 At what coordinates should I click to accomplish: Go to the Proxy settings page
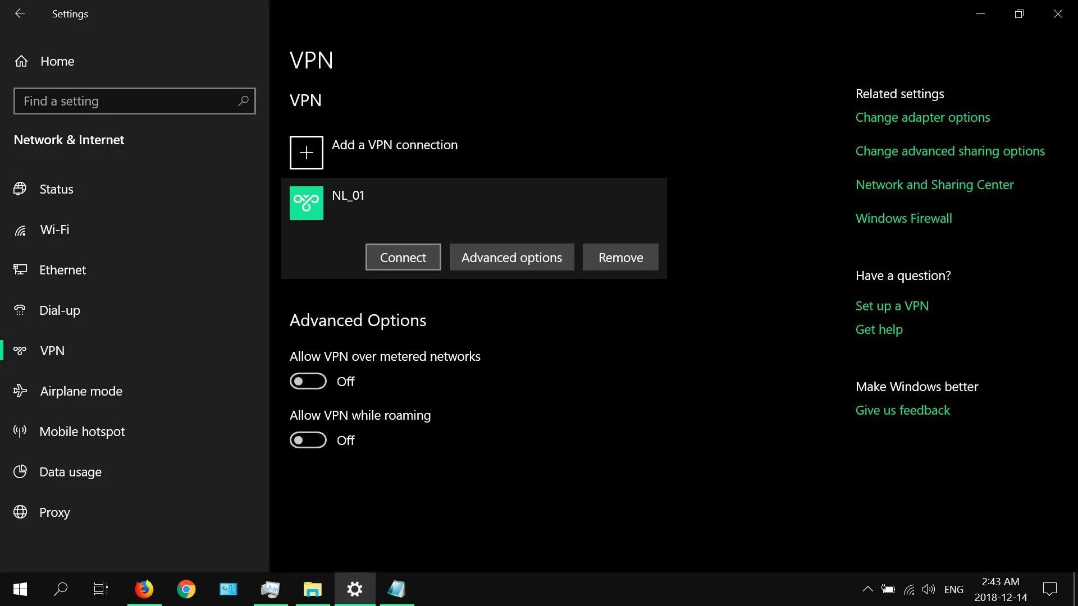coord(54,512)
